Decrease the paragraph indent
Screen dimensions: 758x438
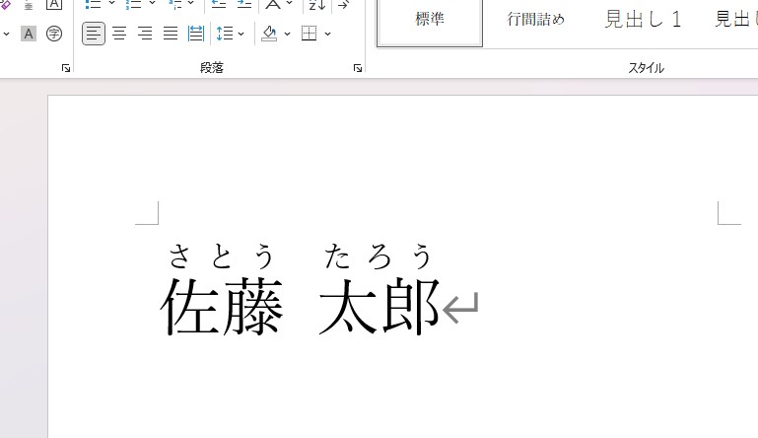pos(219,4)
